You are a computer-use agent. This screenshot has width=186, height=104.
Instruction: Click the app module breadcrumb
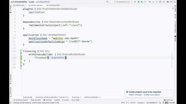[31, 2]
